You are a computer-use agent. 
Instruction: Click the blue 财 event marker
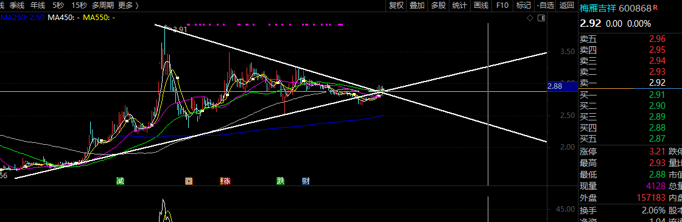pos(306,181)
